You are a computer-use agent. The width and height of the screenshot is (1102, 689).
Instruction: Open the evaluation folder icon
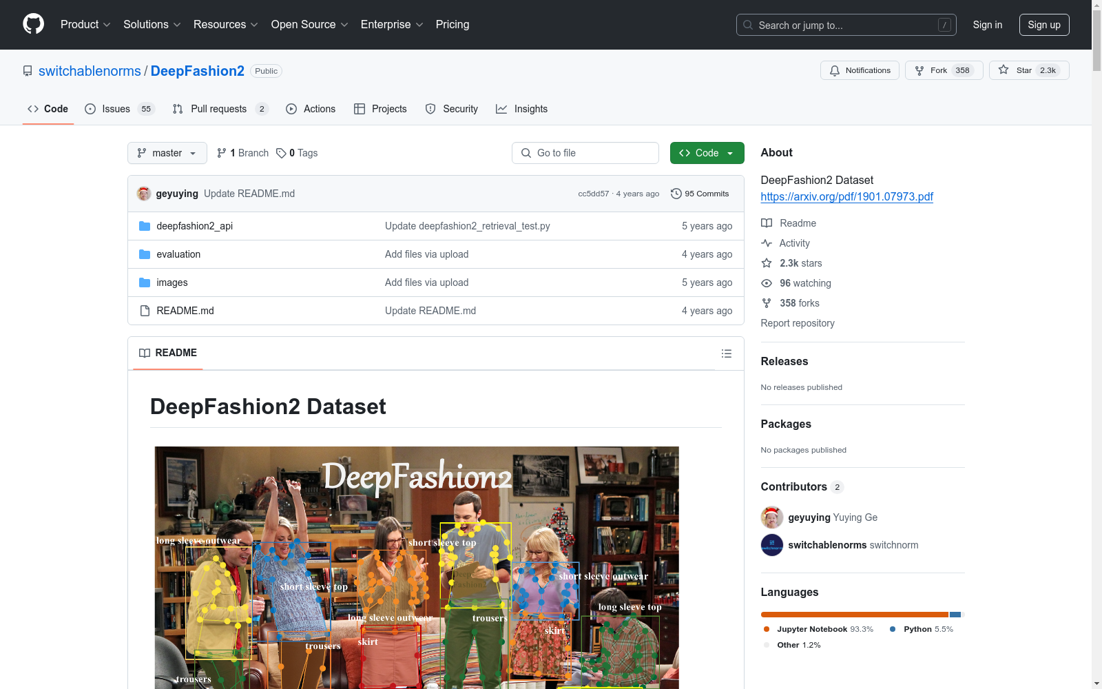145,254
